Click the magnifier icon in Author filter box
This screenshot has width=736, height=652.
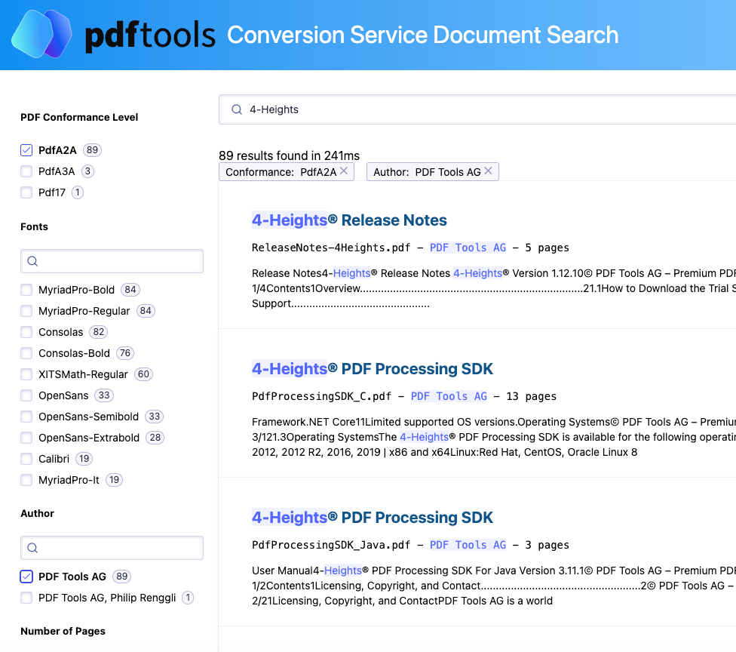point(32,548)
